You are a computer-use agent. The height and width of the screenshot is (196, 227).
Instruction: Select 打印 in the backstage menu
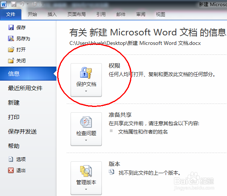coord(14,117)
